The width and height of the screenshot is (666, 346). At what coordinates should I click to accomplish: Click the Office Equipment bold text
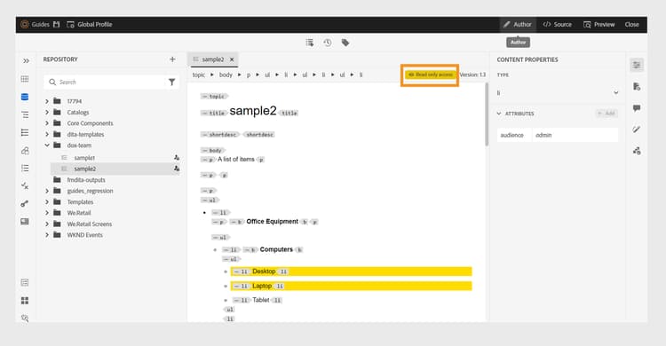click(273, 221)
